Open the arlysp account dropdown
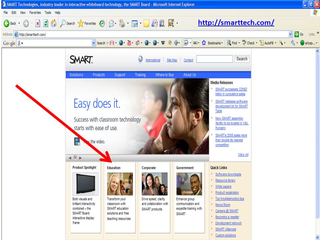 317,43
